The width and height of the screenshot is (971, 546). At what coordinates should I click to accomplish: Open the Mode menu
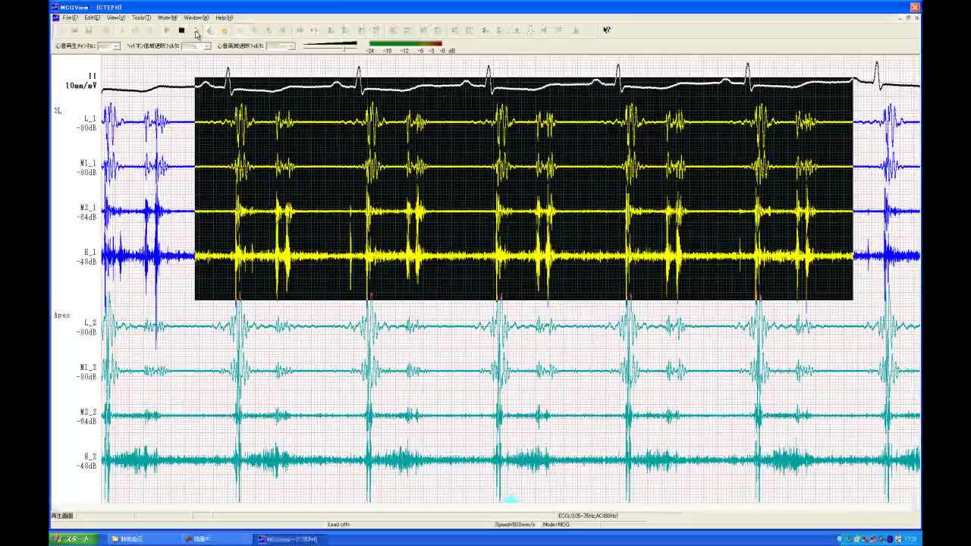pos(167,17)
